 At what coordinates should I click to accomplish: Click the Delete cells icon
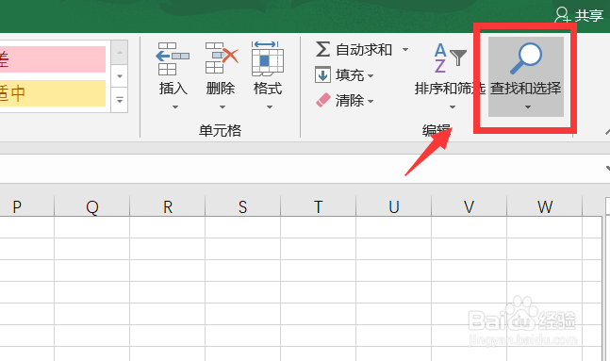point(222,57)
